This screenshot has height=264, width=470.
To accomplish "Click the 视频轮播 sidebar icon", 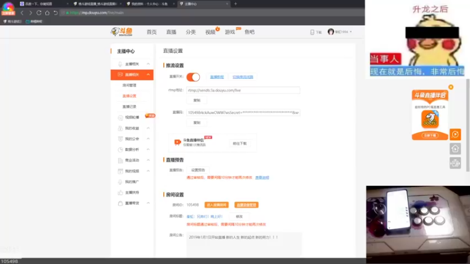I will click(x=120, y=118).
